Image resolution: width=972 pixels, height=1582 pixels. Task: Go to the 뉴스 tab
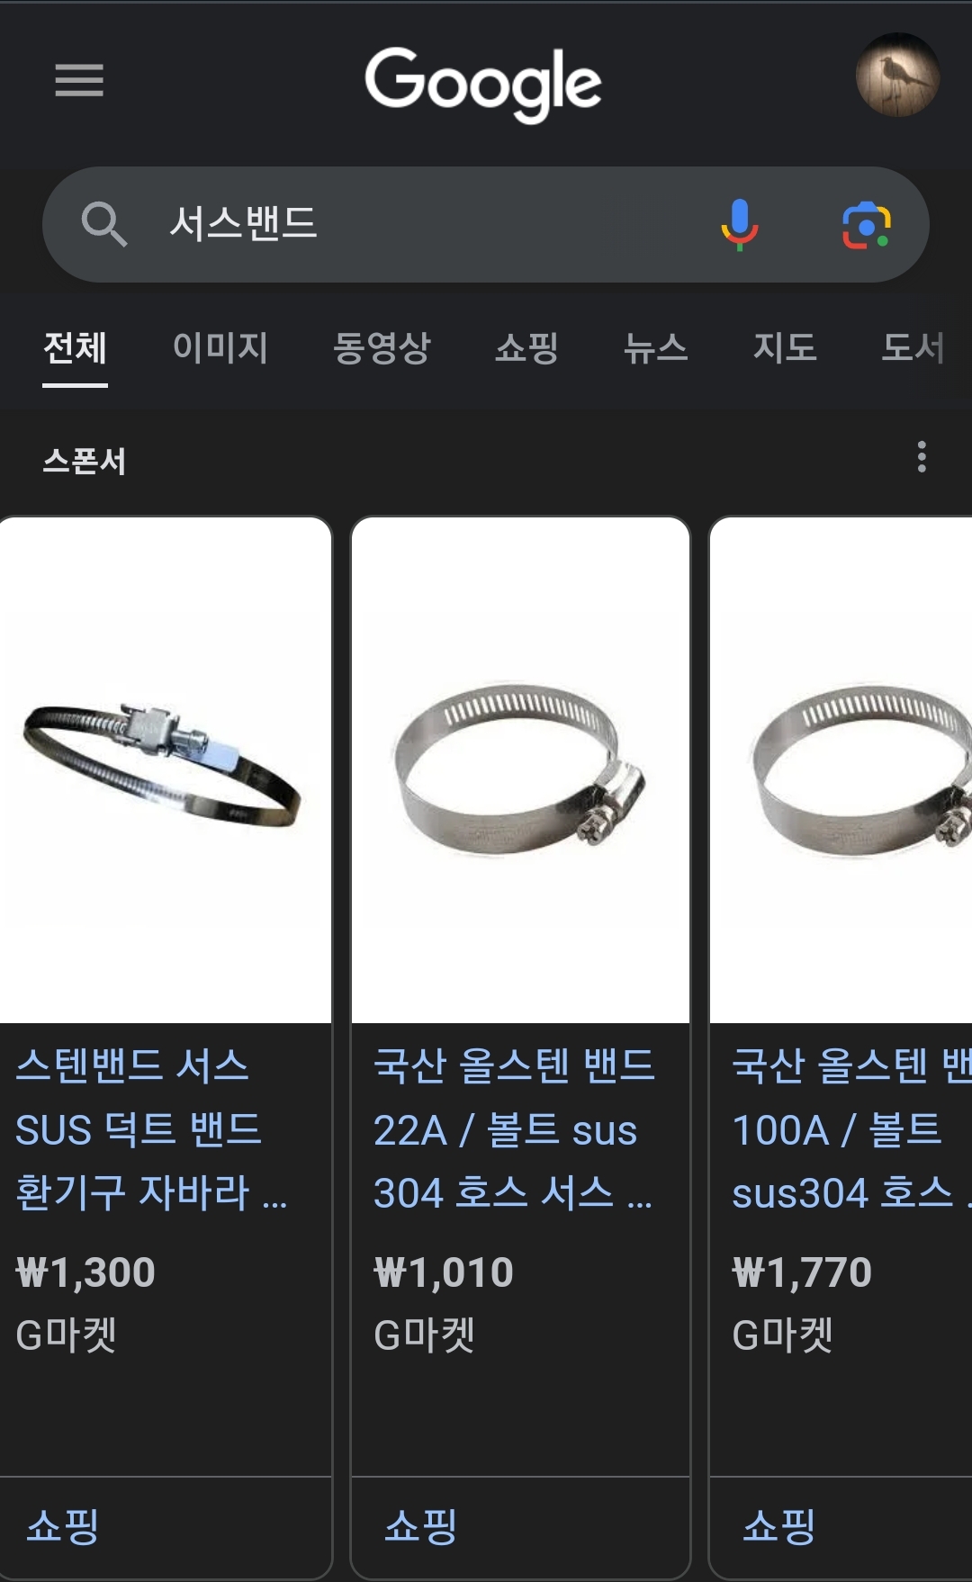656,347
